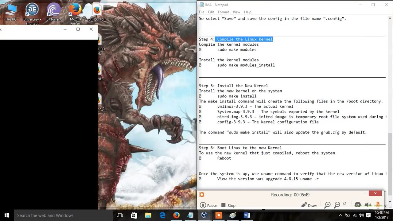
Task: Open the clock showing 10:48 PM
Action: (x=382, y=215)
